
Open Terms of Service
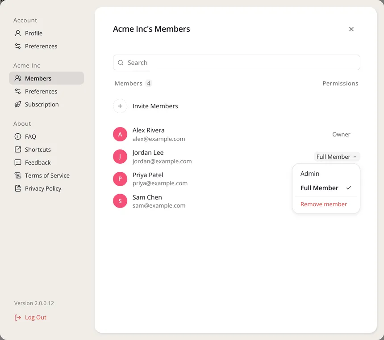(47, 175)
